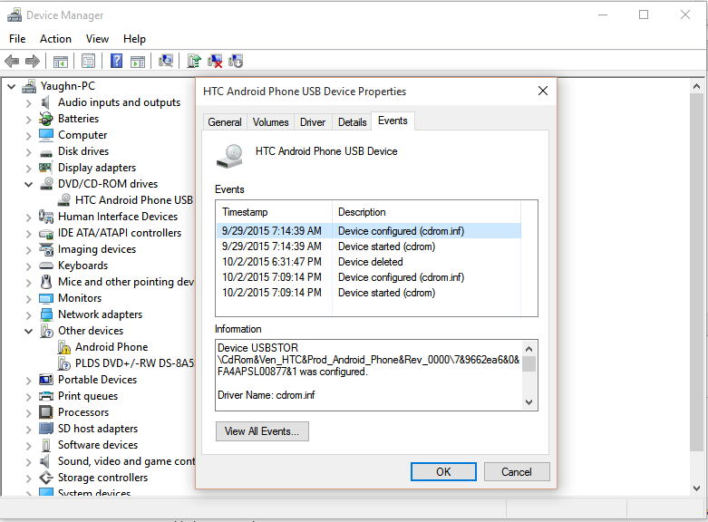Click the Imaging devices camera icon
The image size is (708, 522).
point(46,249)
